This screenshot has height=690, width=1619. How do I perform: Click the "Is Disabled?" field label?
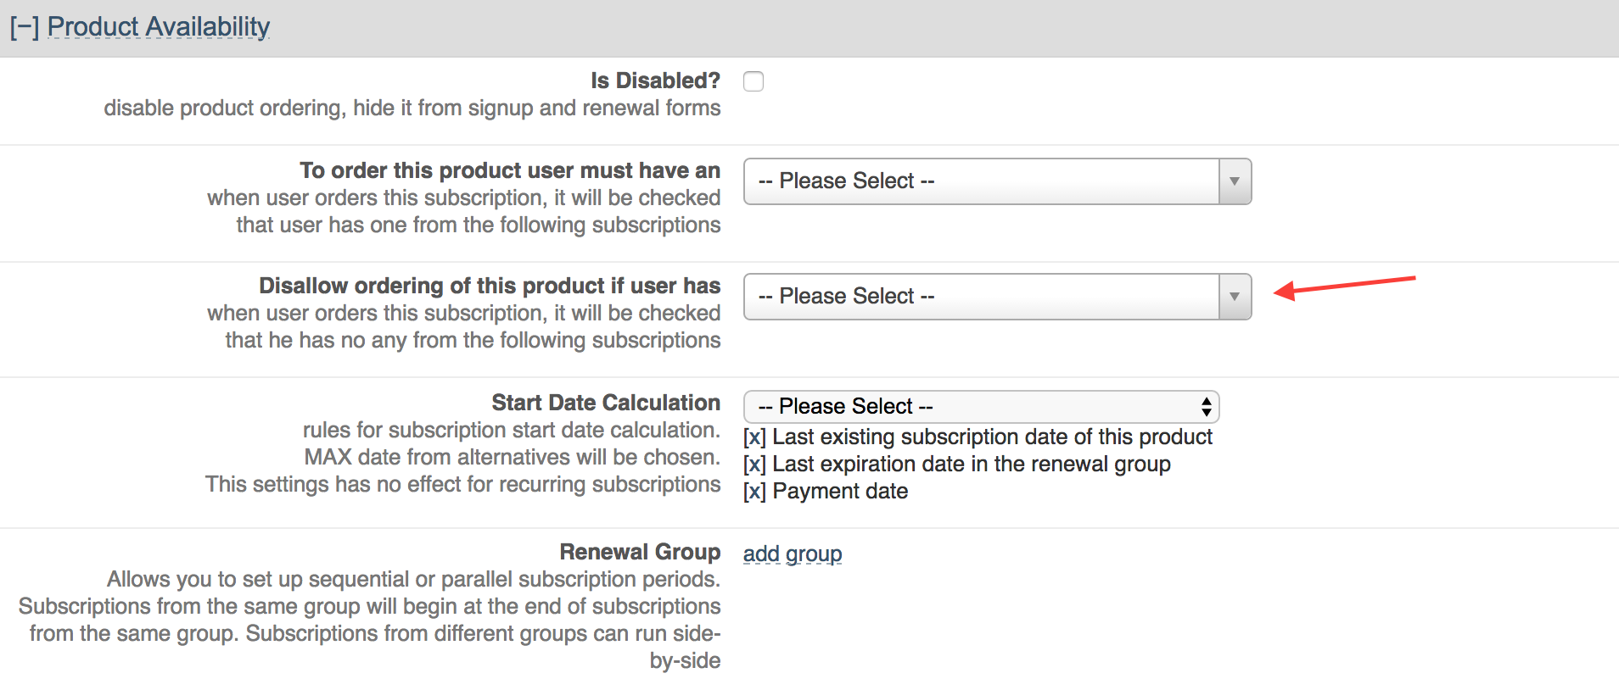[x=655, y=81]
